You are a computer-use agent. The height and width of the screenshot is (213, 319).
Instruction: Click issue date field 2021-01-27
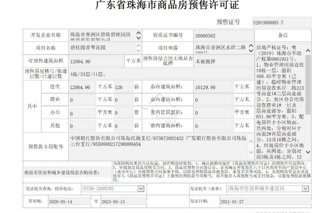tap(265, 202)
